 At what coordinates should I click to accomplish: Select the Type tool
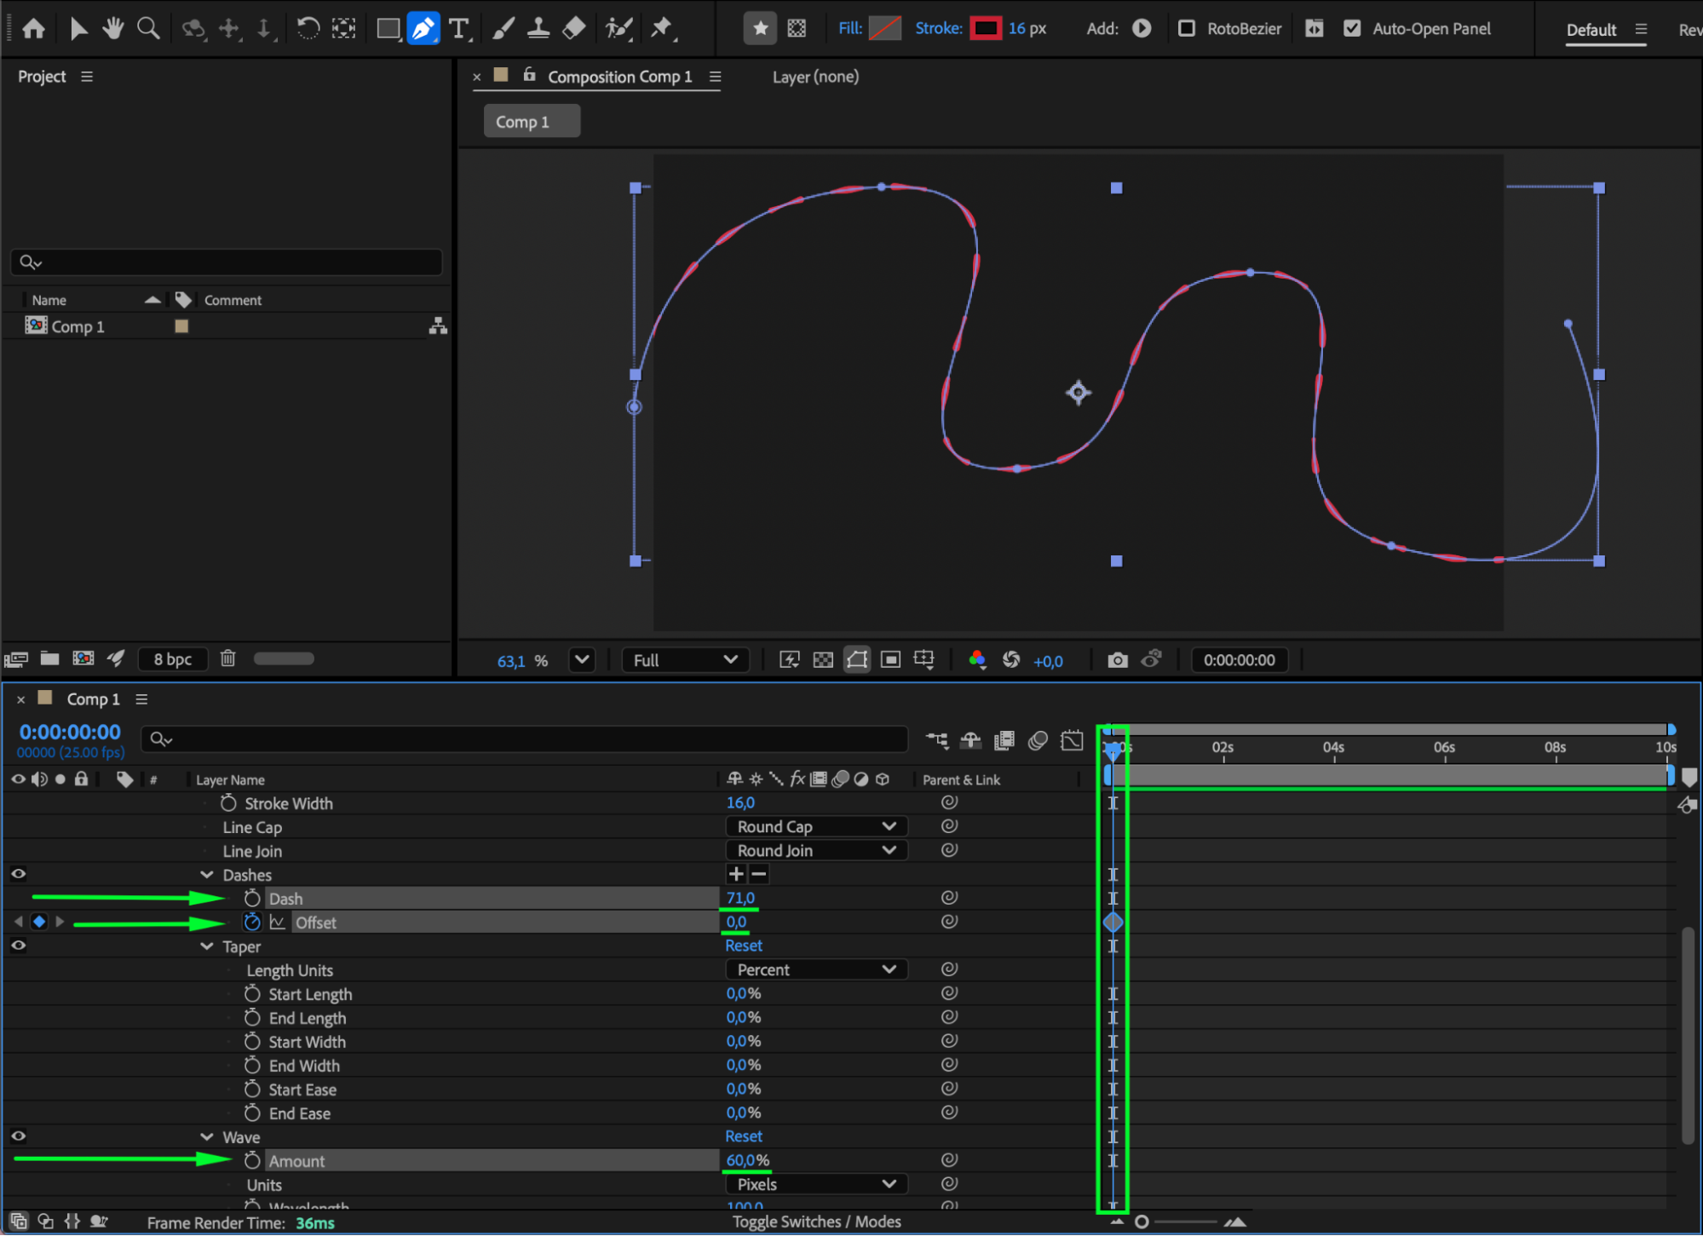tap(459, 29)
